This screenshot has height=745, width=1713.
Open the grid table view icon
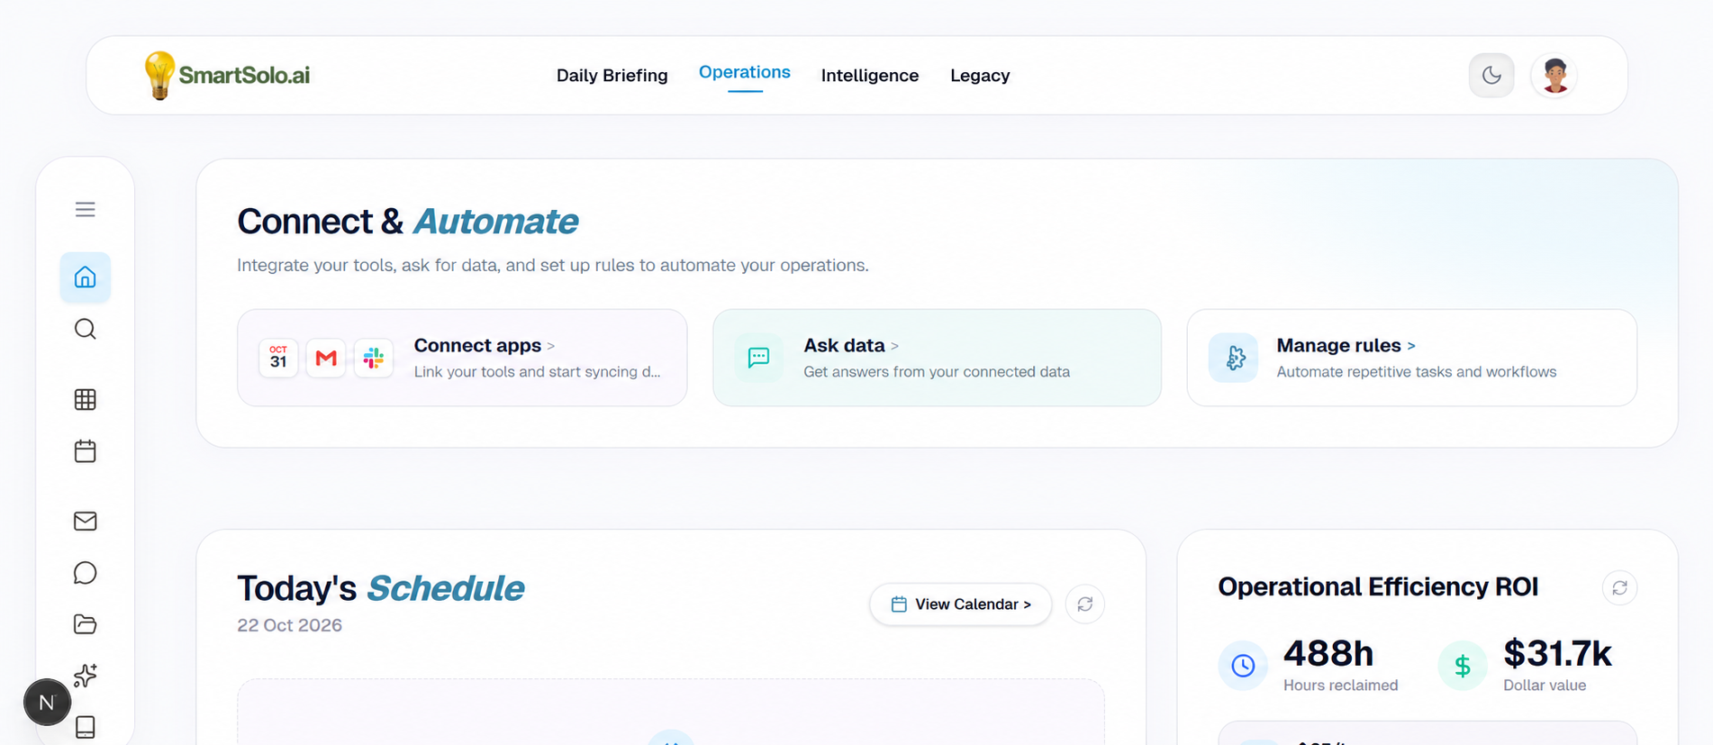(85, 399)
